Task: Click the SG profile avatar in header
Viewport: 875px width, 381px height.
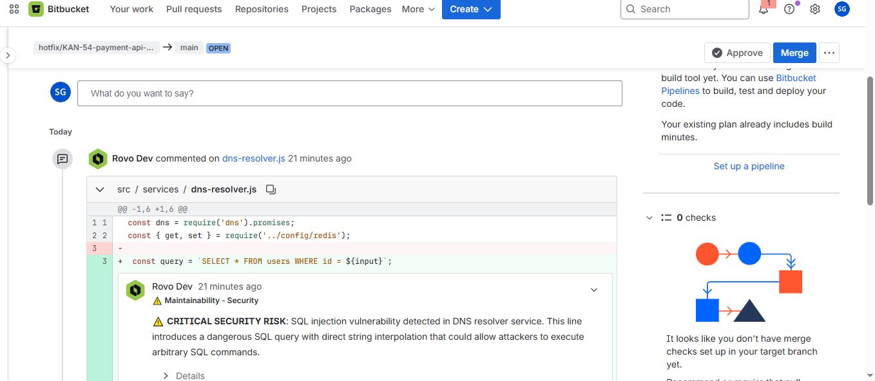Action: coord(841,9)
